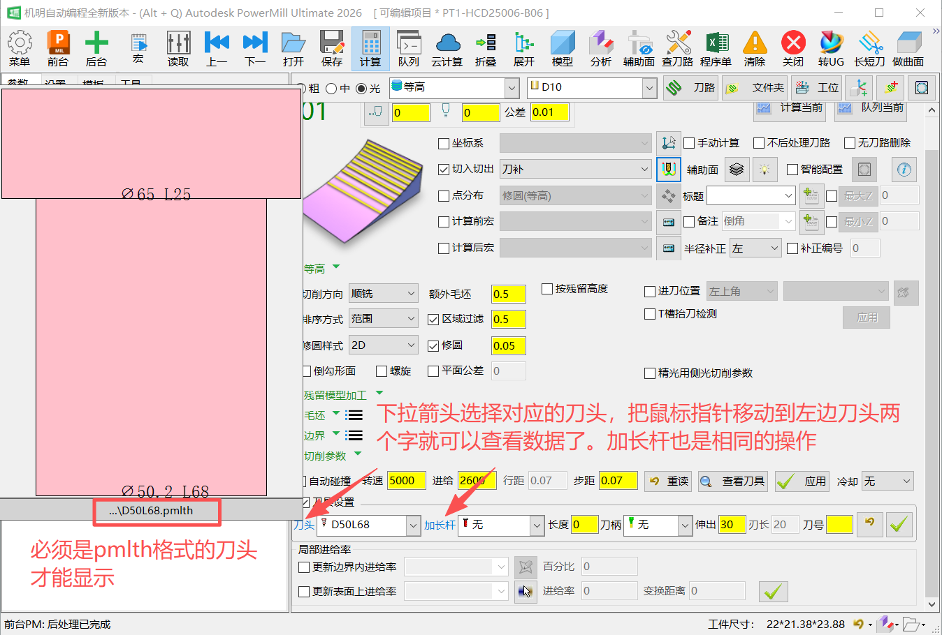This screenshot has width=942, height=635.
Task: Click the 公差 0.01 input field
Action: pyautogui.click(x=550, y=112)
